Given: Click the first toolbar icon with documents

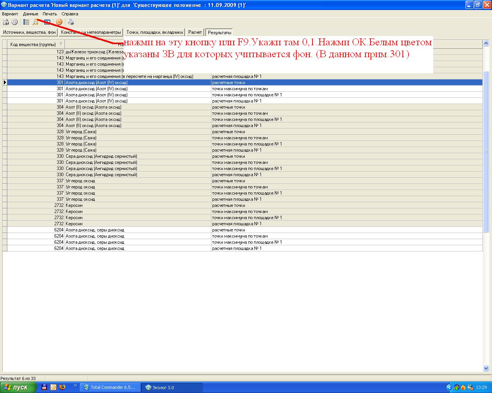Looking at the screenshot, I should tap(6, 22).
